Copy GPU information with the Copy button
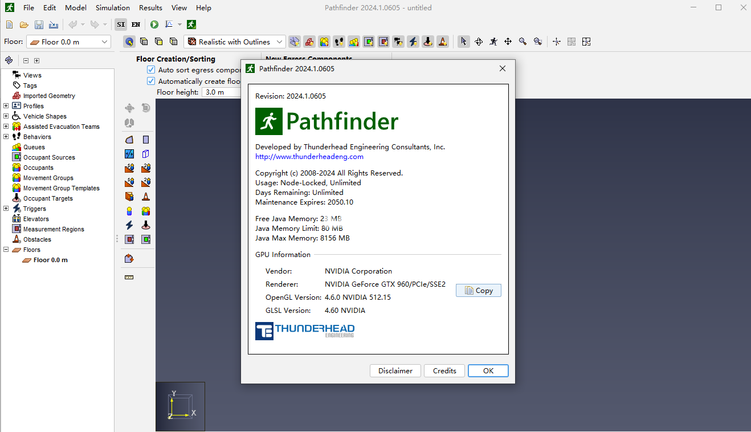751x432 pixels. [x=479, y=290]
